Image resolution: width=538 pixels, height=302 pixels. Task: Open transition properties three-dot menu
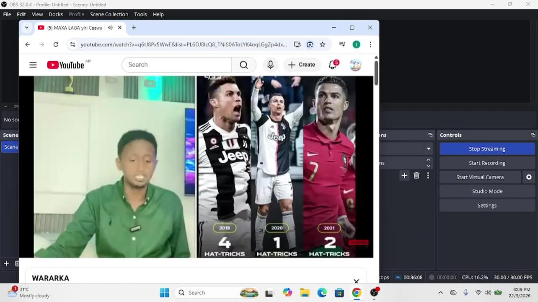tap(428, 176)
